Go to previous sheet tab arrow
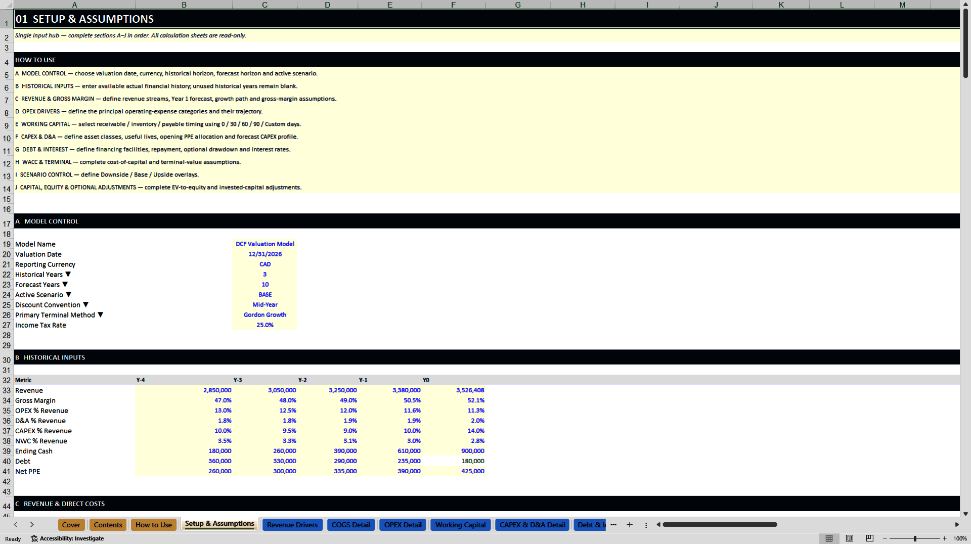This screenshot has height=544, width=971. point(16,525)
